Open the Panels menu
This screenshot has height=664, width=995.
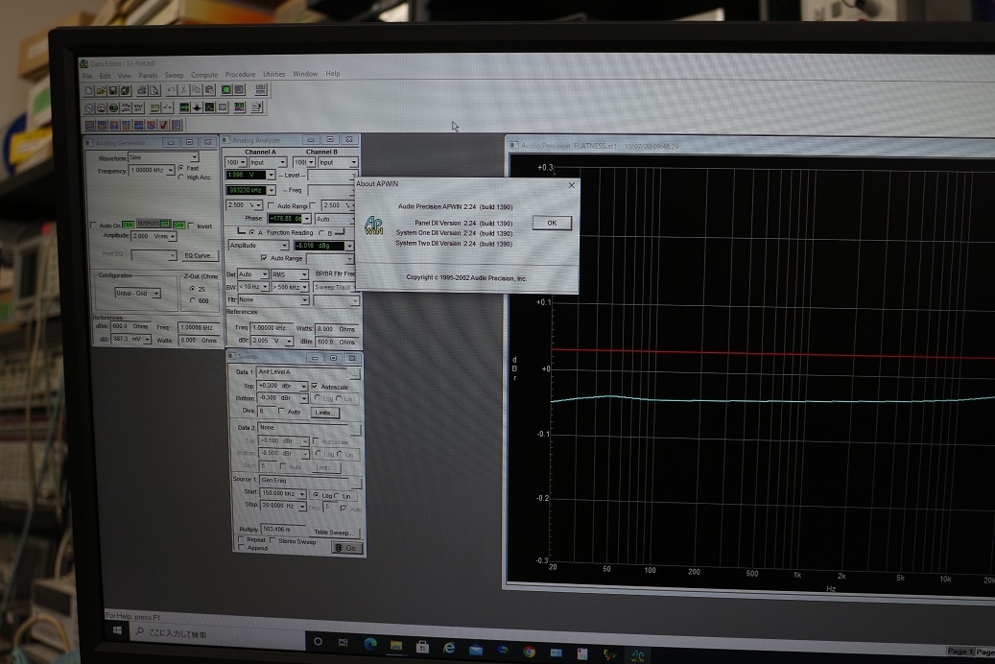pyautogui.click(x=148, y=76)
